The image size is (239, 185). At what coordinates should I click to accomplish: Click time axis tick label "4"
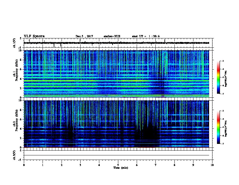point(99,165)
